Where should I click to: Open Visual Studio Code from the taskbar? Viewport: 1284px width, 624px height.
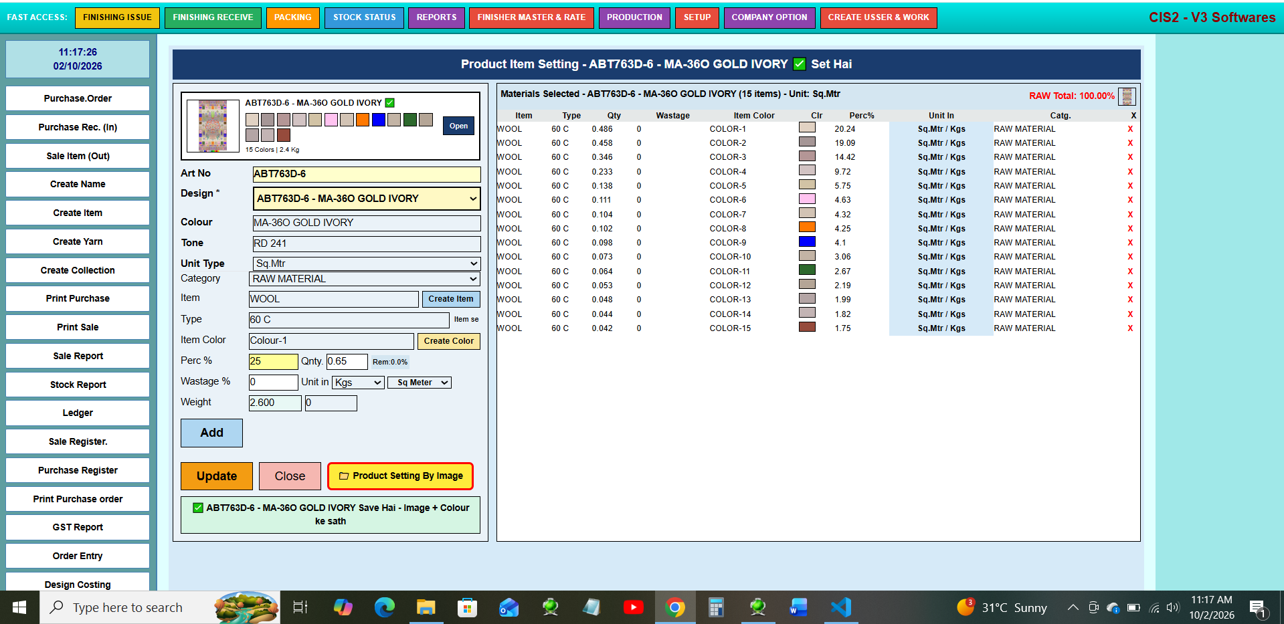tap(840, 607)
